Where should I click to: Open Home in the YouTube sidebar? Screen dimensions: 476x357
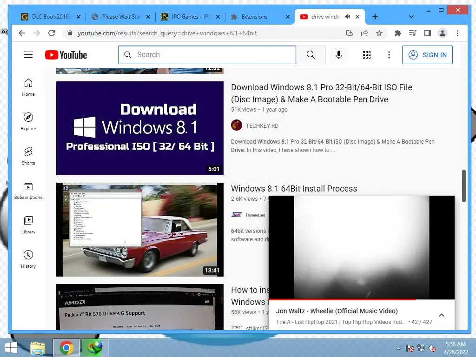28,87
